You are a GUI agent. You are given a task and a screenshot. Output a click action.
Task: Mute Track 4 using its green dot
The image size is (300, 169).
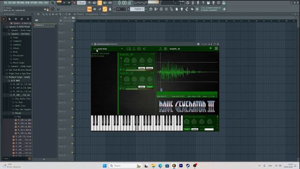click(x=72, y=56)
